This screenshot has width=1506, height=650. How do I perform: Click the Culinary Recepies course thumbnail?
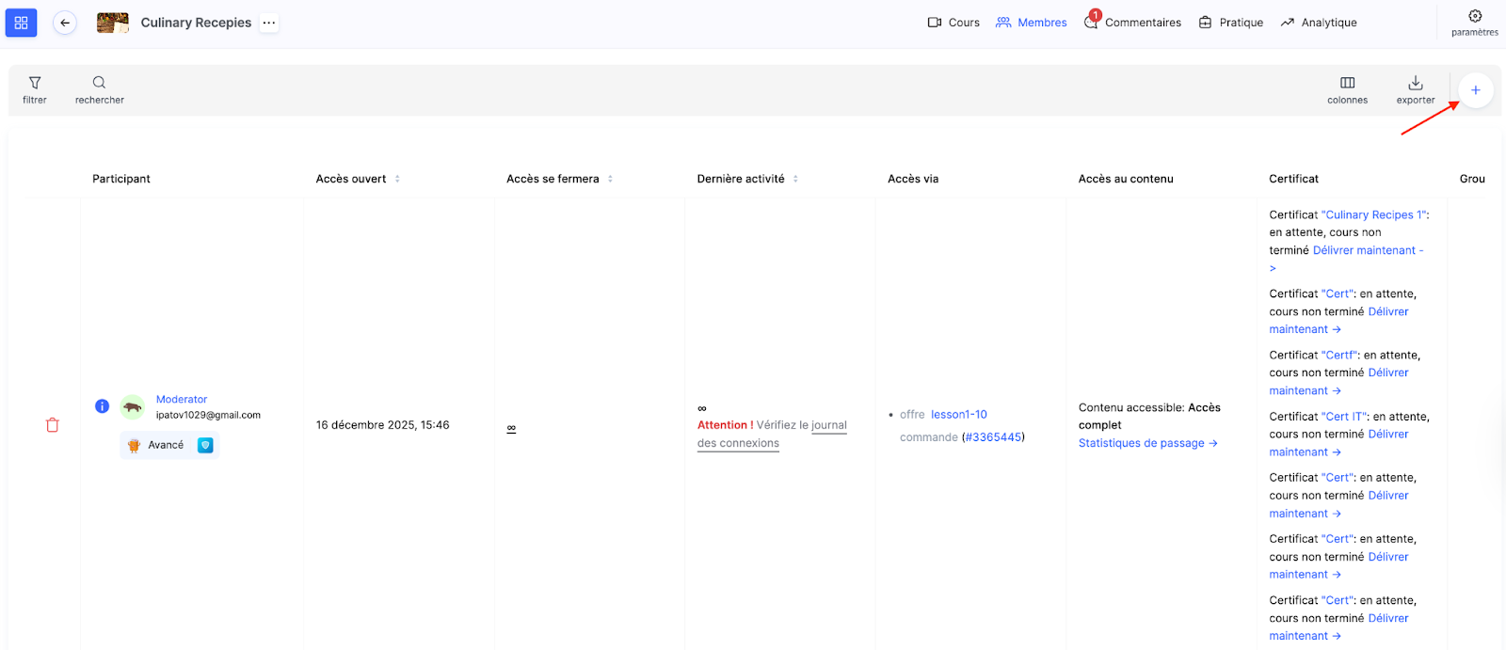(x=113, y=23)
